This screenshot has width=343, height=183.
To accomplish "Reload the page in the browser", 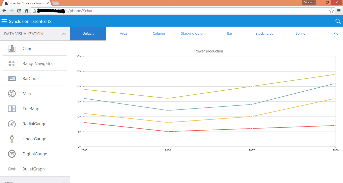I will pos(19,11).
